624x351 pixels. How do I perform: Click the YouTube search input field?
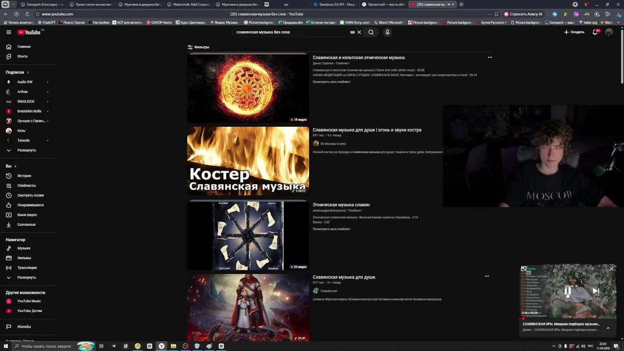pyautogui.click(x=292, y=32)
